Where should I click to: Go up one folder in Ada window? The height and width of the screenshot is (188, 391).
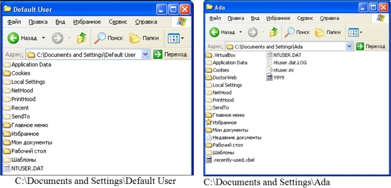pos(274,32)
